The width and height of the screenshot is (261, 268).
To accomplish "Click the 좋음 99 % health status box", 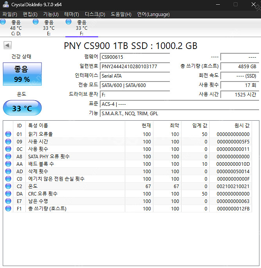I will (x=22, y=74).
